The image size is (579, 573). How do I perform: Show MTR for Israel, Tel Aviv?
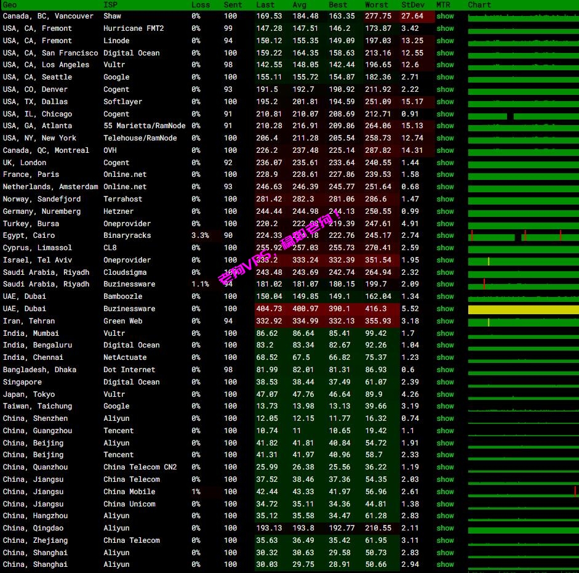pos(445,260)
